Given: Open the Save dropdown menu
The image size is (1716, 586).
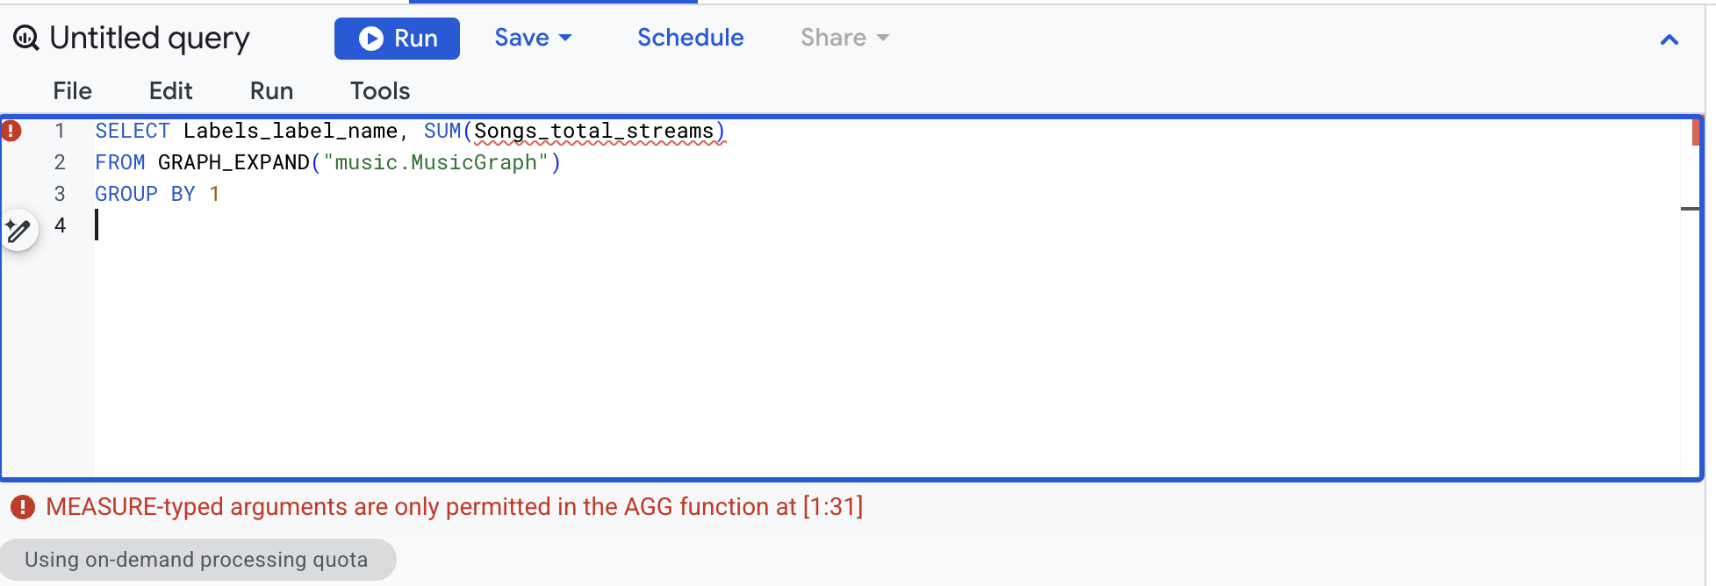Looking at the screenshot, I should click(533, 38).
